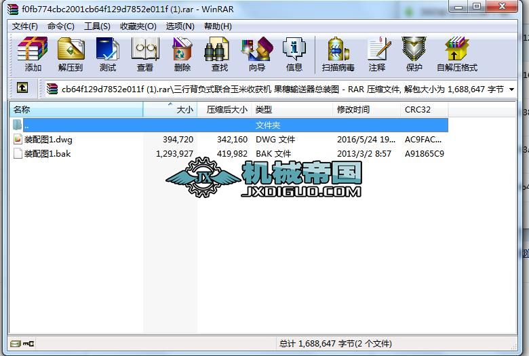Open the 命令(C) menu
529x356 pixels.
coord(61,26)
